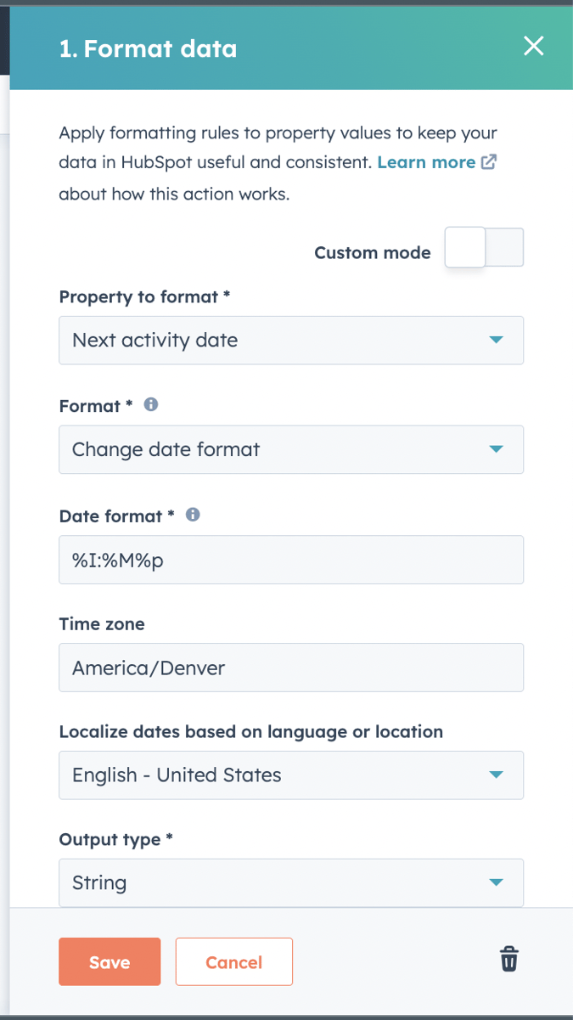573x1020 pixels.
Task: Switch Custom mode on for this action
Action: click(x=484, y=247)
